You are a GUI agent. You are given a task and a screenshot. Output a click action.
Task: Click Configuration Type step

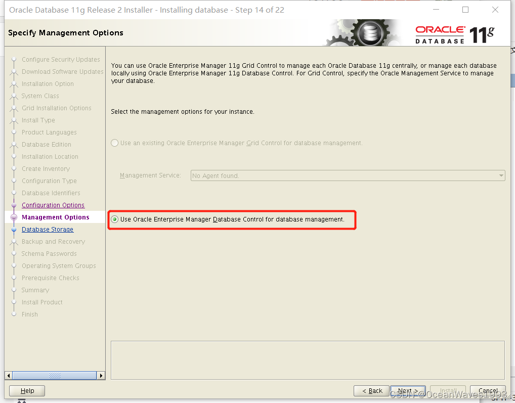click(x=49, y=181)
